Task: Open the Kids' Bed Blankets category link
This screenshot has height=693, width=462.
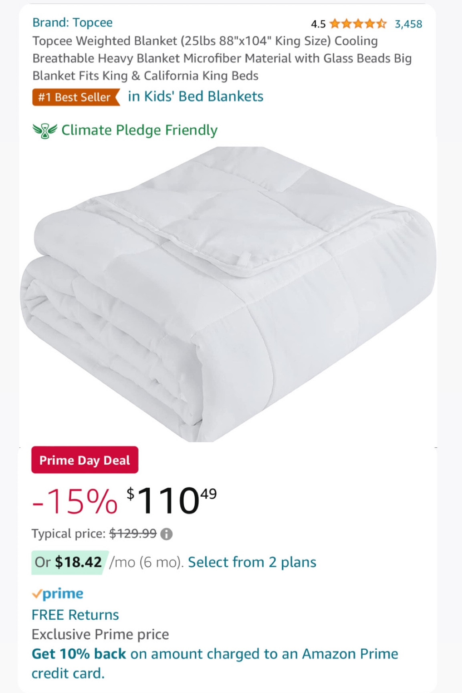Action: pos(196,97)
